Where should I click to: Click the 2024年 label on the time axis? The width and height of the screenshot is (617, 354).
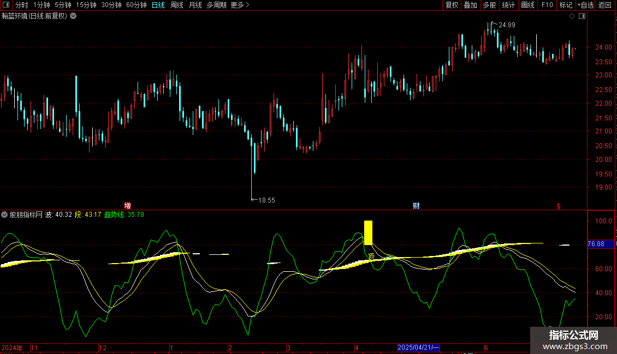[x=12, y=347]
